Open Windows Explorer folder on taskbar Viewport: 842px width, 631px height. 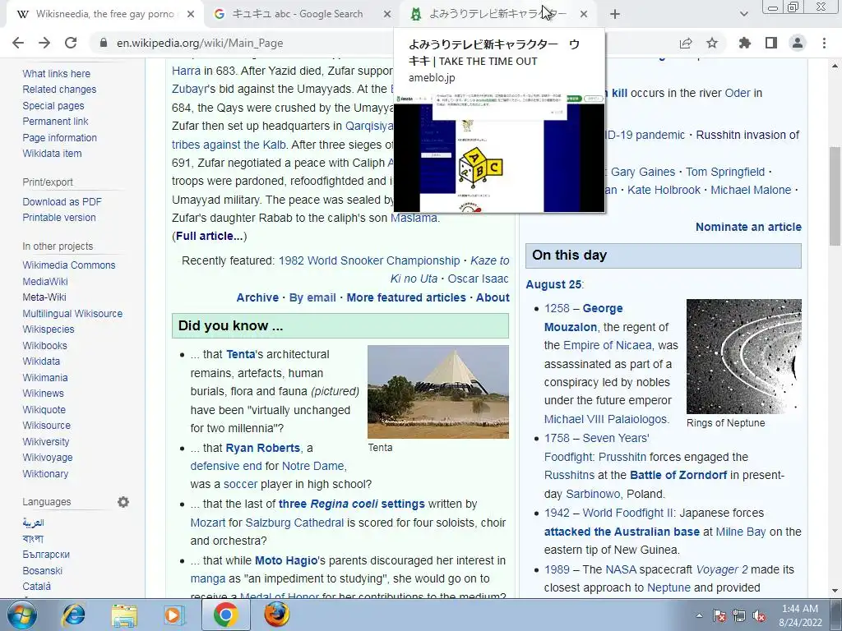pos(125,615)
